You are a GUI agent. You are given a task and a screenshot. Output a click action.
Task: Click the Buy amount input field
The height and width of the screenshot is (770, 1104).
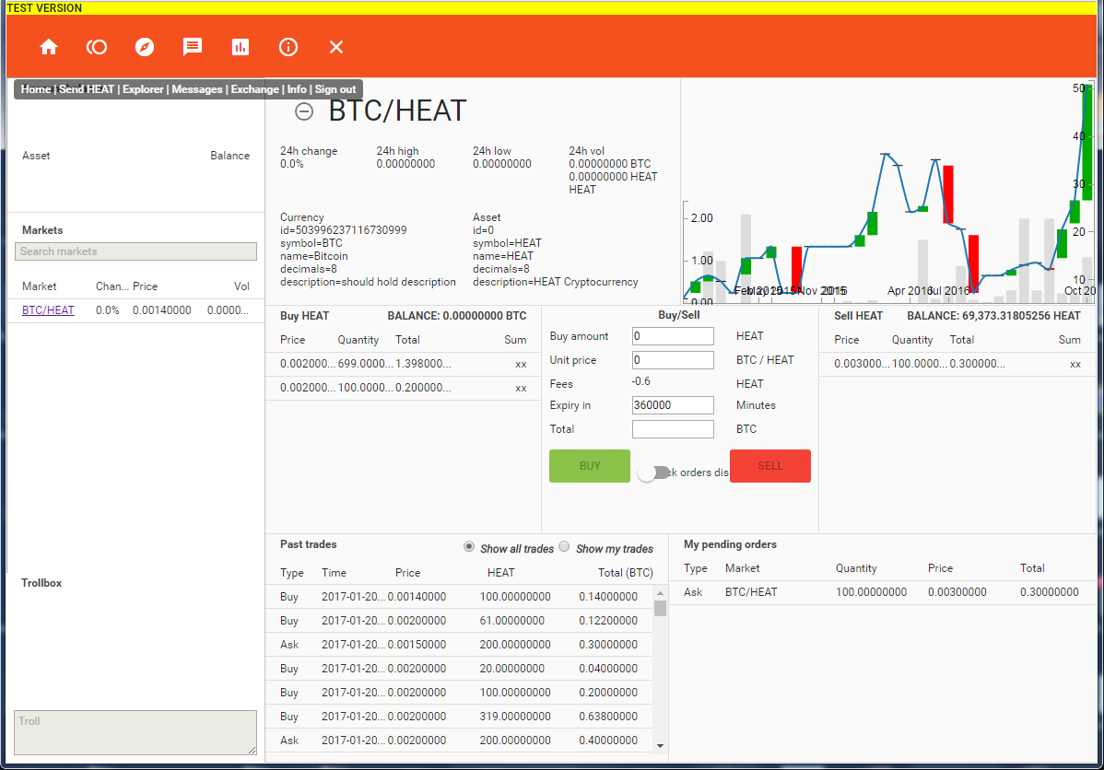pyautogui.click(x=673, y=336)
